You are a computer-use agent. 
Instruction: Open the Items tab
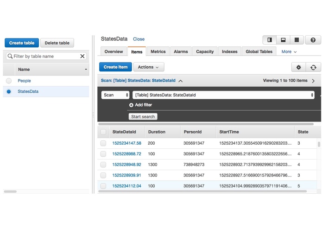(x=137, y=51)
